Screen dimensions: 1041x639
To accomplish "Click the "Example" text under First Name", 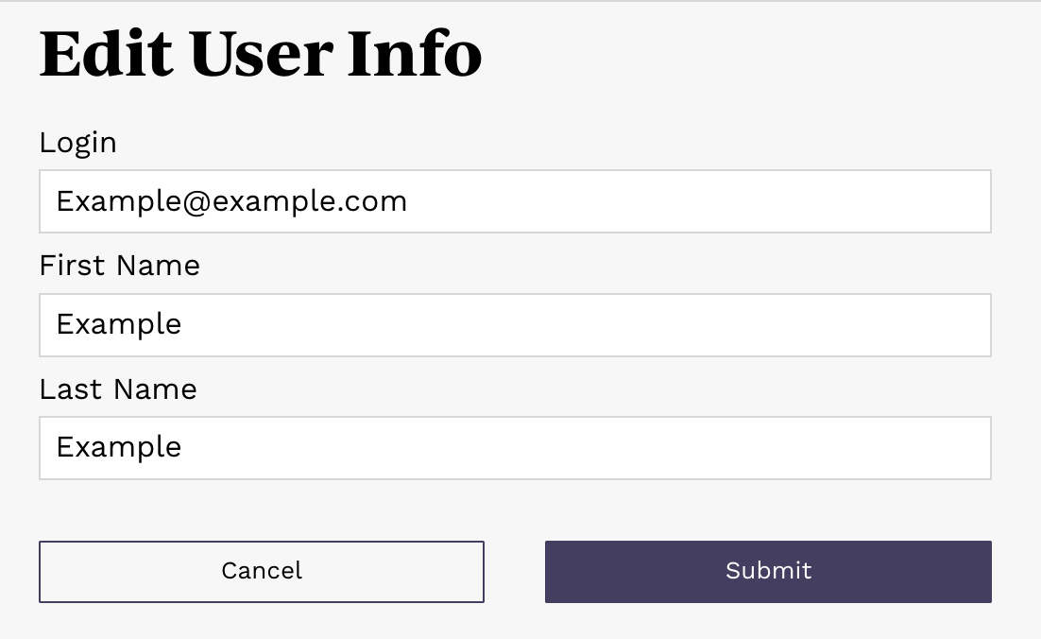I will 119,325.
